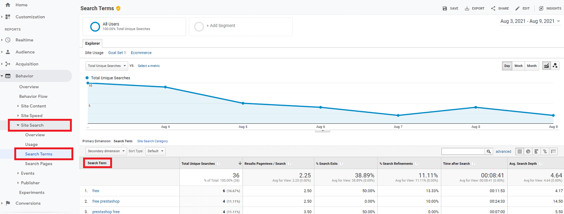Open the Total Unique Searches metric dropdown
Viewport: 564px width, 214px height.
click(x=107, y=66)
